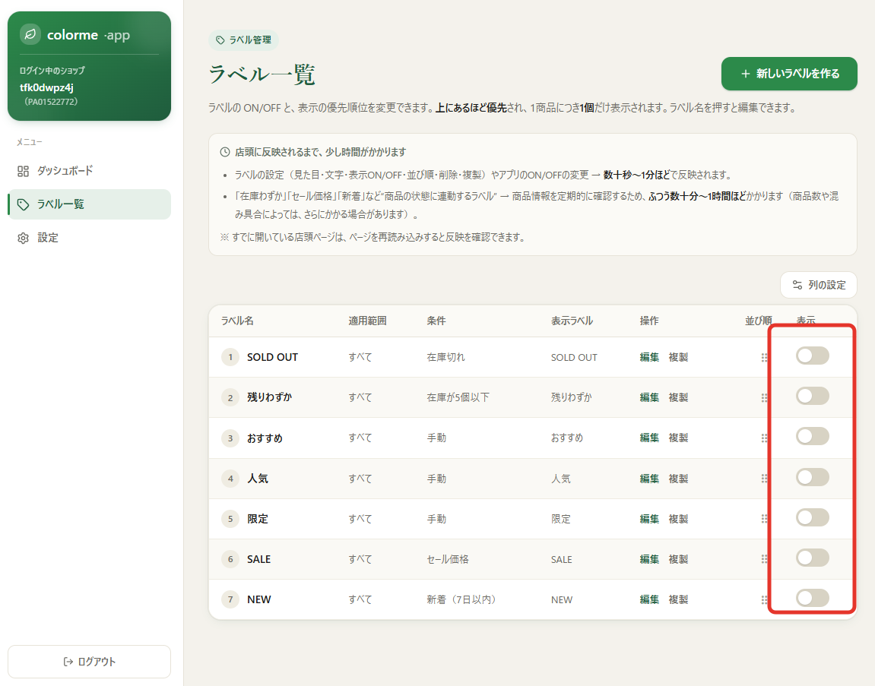Screen dimensions: 875x686
Task: Open the おすすめ label name
Action: [265, 438]
